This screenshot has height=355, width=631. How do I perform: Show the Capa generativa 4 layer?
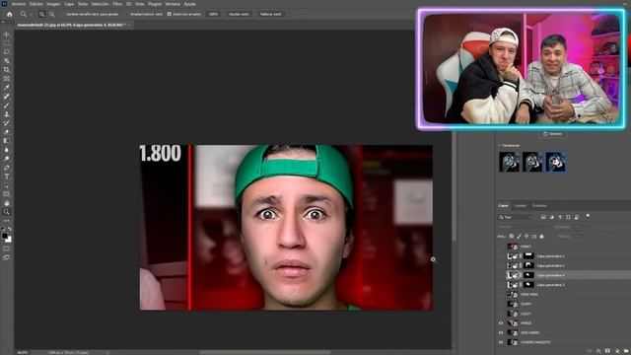click(501, 275)
